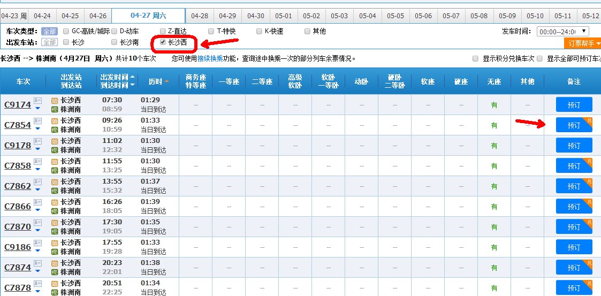Open the ID card icon for train C7862
Screen dimensions: 601x296
[37, 182]
